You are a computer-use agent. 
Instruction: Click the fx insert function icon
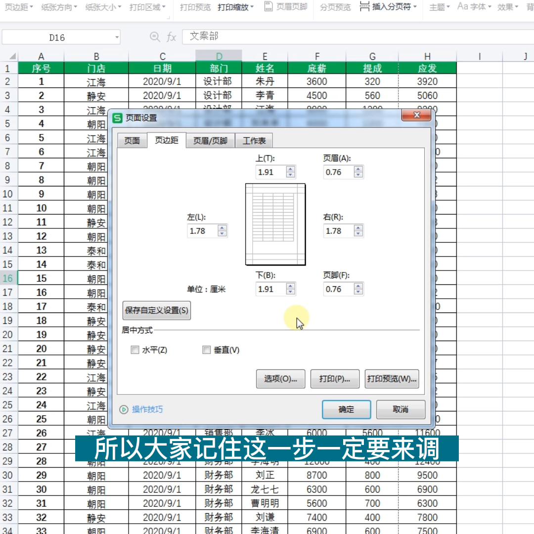point(171,37)
